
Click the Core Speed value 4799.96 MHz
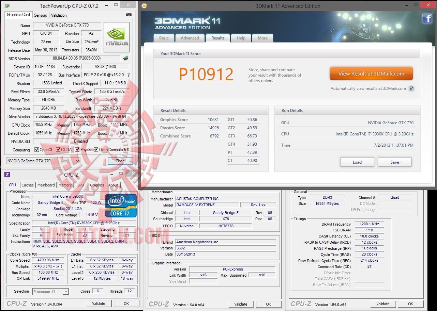[49, 260]
